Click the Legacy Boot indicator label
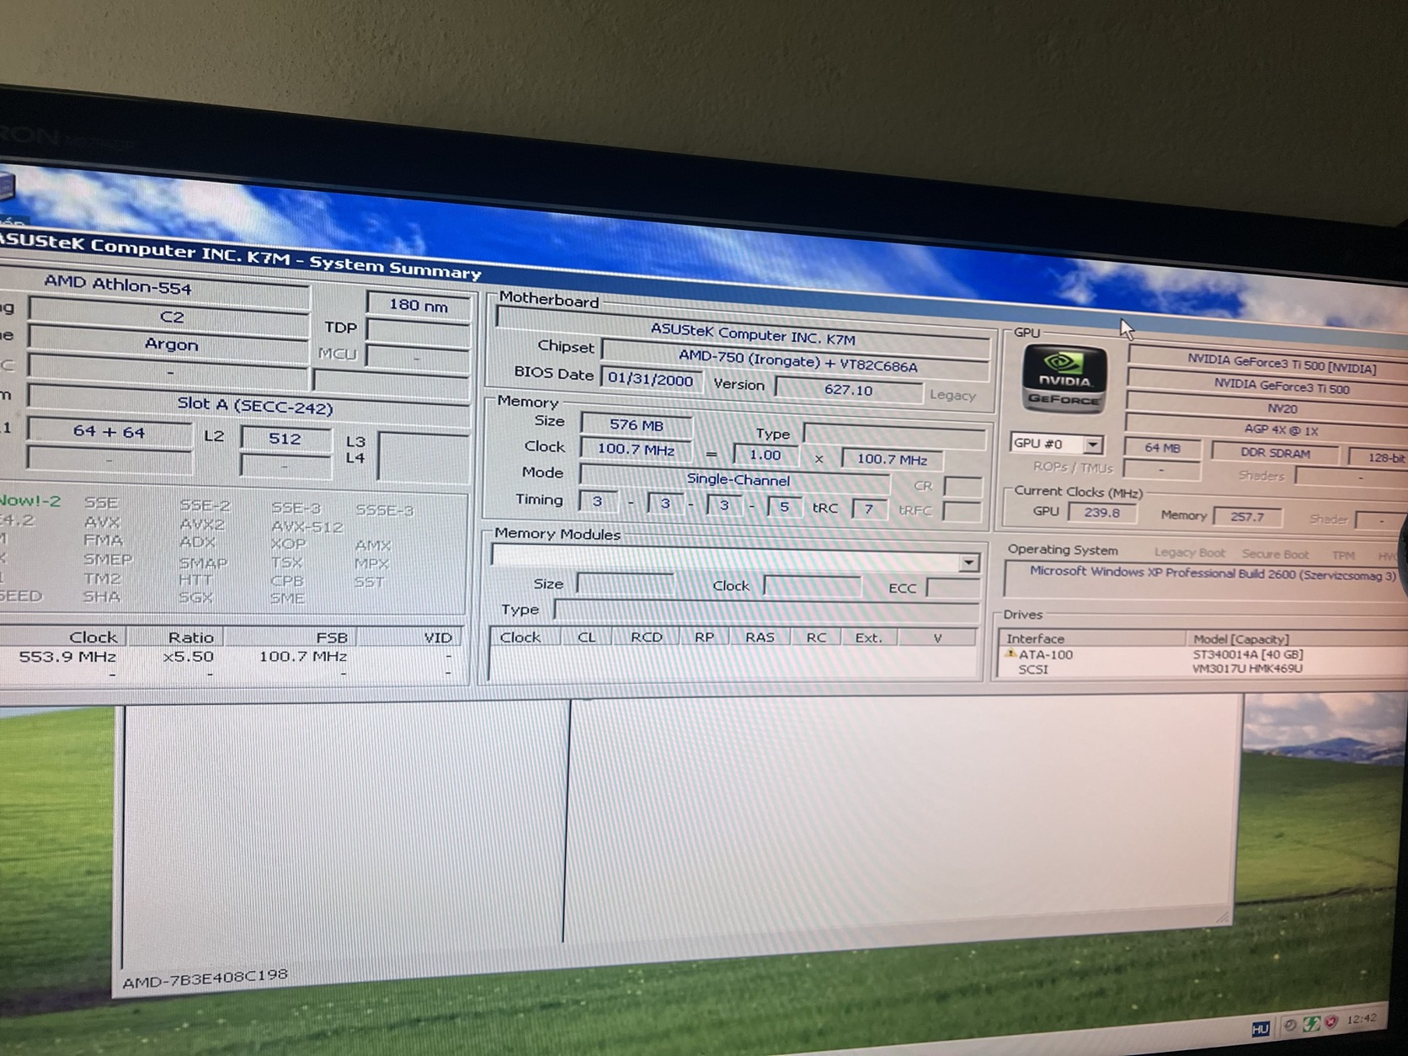Screen dimensions: 1408x1056 point(1189,552)
